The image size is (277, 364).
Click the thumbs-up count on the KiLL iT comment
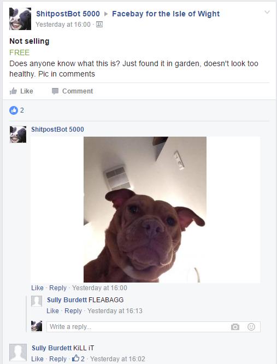coord(79,359)
